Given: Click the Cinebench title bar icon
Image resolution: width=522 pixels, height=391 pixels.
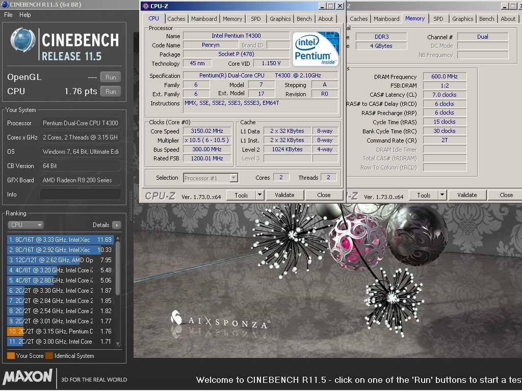Looking at the screenshot, I should pos(5,4).
